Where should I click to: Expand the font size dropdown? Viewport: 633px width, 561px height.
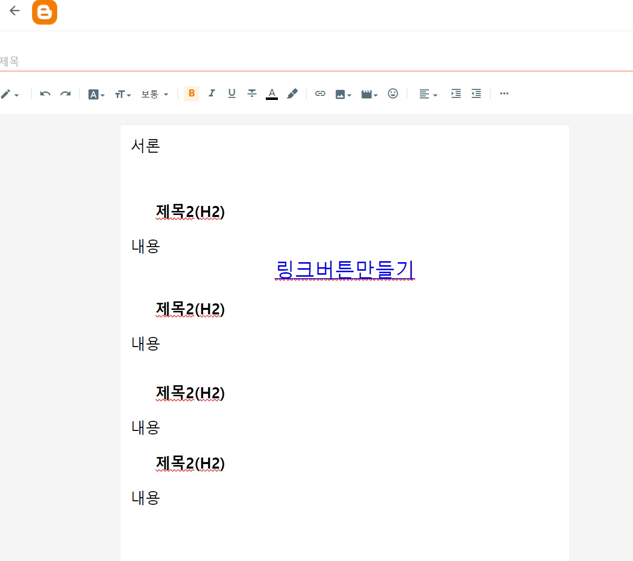122,93
